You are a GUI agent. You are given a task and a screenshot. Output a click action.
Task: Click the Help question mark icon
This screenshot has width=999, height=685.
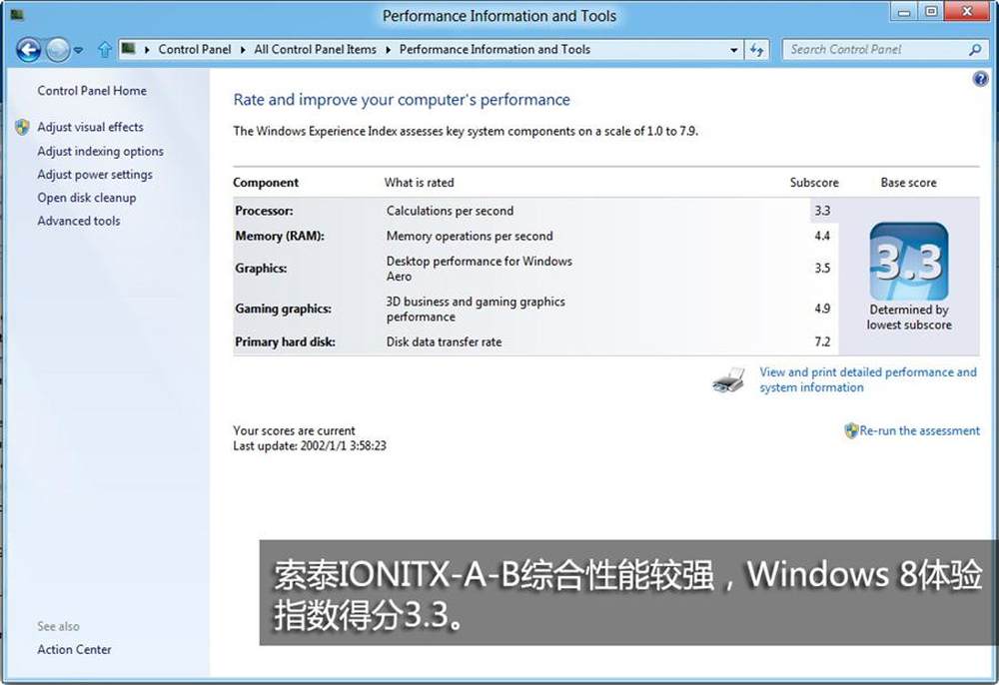[980, 79]
